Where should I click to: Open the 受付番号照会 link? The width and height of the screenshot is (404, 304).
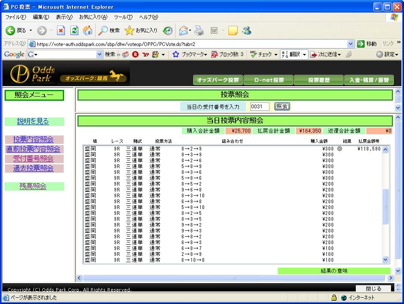click(34, 158)
